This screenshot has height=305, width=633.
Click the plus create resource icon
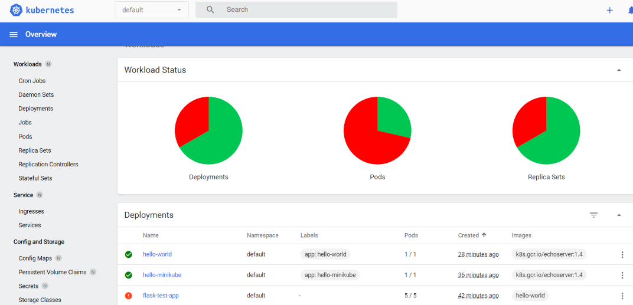[x=609, y=11]
